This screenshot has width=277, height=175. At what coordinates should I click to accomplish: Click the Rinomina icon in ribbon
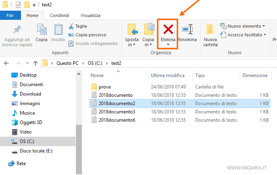point(187,30)
